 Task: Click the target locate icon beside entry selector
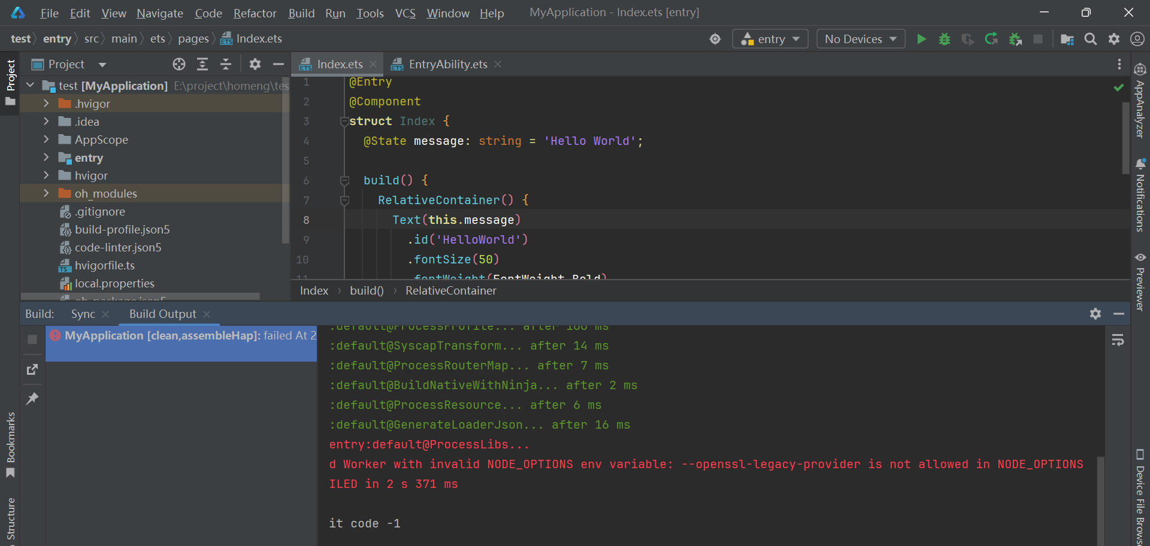tap(715, 39)
